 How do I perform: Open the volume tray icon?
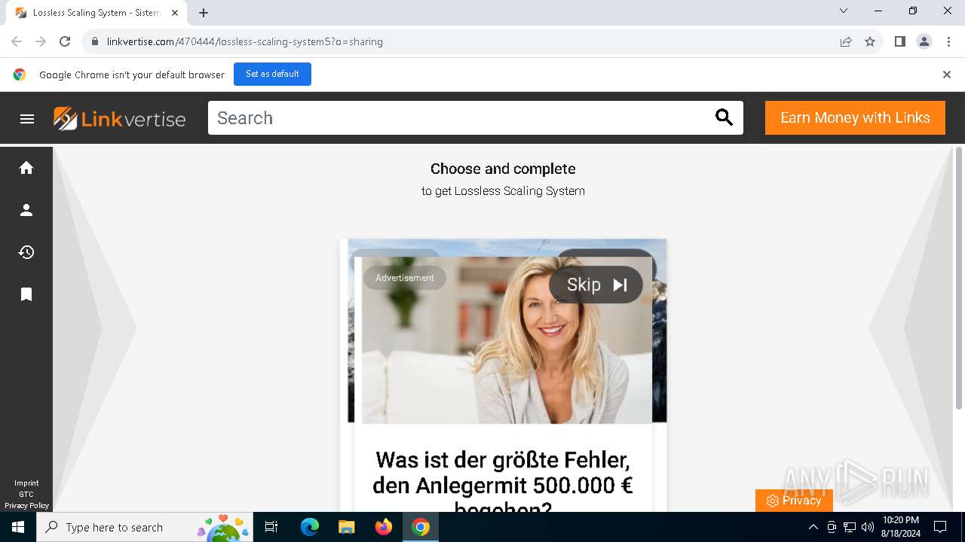(868, 527)
